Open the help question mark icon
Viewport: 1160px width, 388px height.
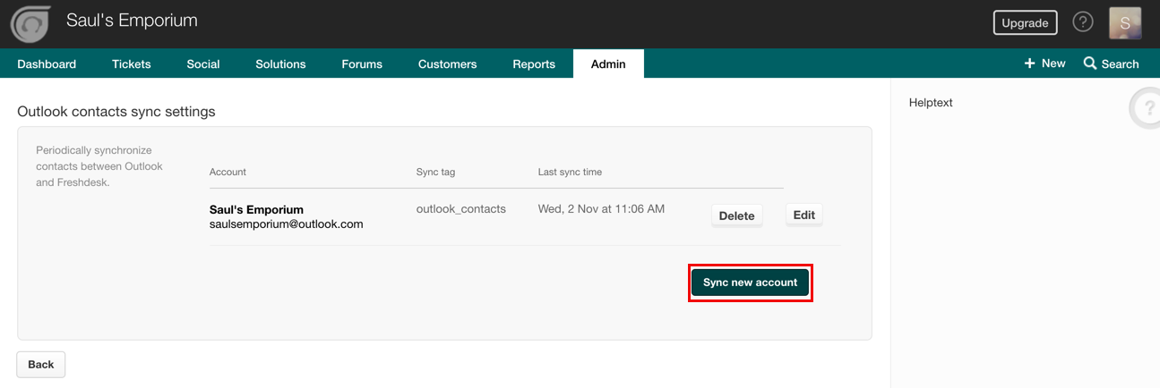pos(1083,22)
